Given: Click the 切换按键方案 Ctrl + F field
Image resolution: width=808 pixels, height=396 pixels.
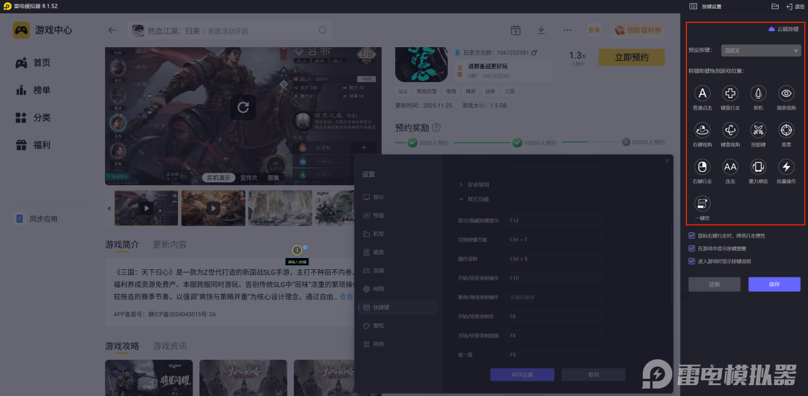Looking at the screenshot, I should click(x=554, y=239).
